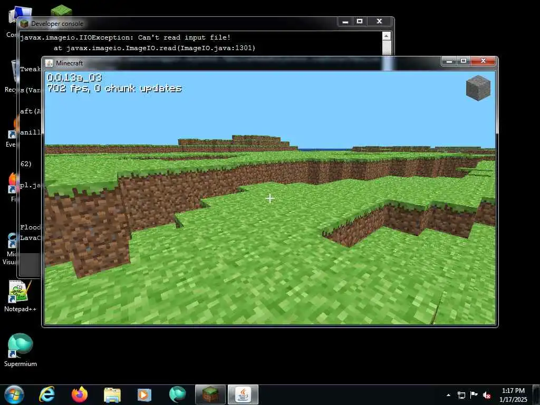Minimize the Minecraft window
Viewport: 540px width, 405px height.
(449, 61)
